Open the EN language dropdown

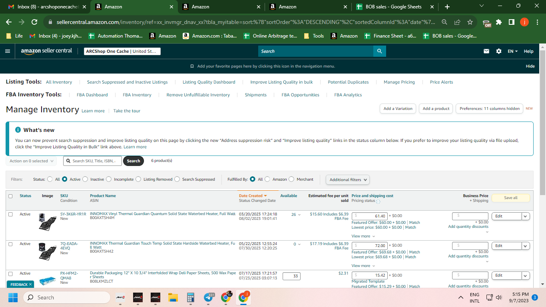[512, 51]
